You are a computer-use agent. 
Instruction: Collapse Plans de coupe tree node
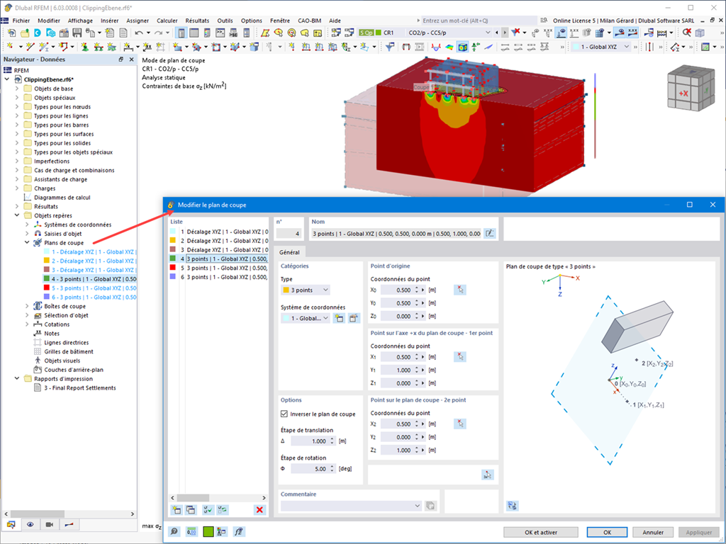click(28, 242)
